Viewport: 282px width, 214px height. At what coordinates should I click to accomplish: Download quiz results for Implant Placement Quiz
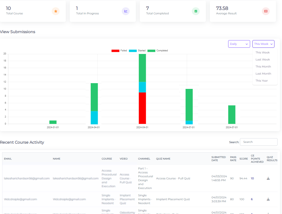pyautogui.click(x=268, y=199)
